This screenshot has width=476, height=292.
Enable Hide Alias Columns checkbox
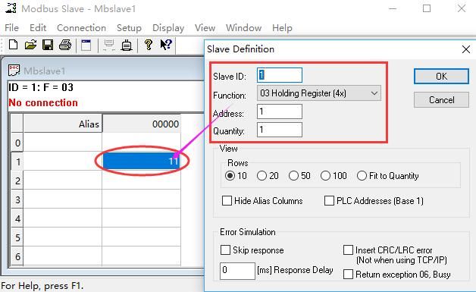[x=227, y=201]
